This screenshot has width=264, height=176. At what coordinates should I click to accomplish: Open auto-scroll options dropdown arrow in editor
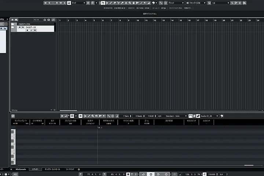76,116
